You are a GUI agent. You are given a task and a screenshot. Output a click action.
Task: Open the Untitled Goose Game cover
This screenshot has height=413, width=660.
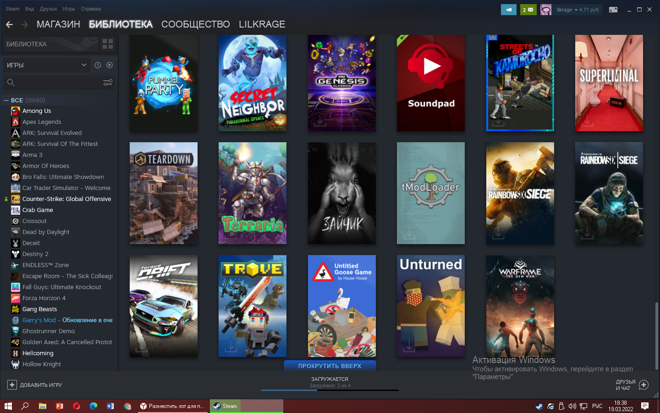(x=342, y=306)
